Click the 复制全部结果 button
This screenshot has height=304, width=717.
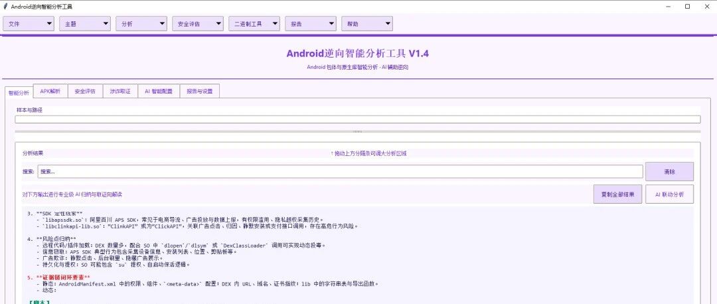[617, 194]
